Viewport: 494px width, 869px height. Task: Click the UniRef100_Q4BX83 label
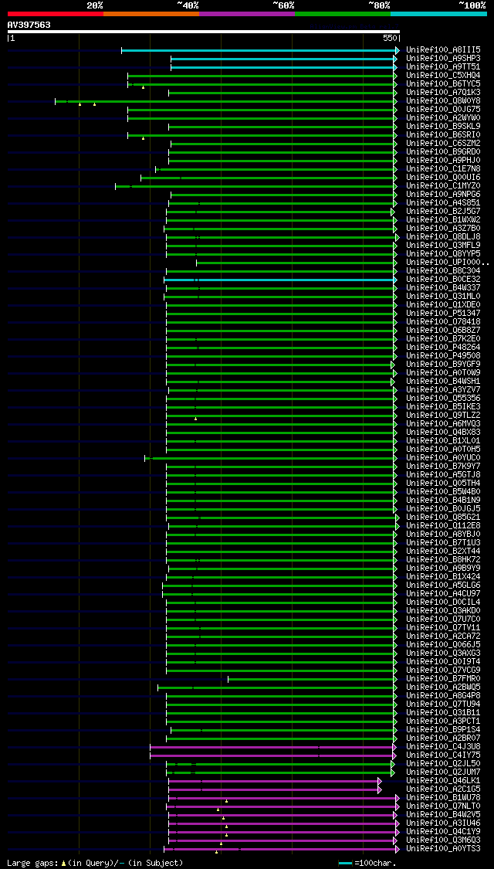click(x=443, y=433)
